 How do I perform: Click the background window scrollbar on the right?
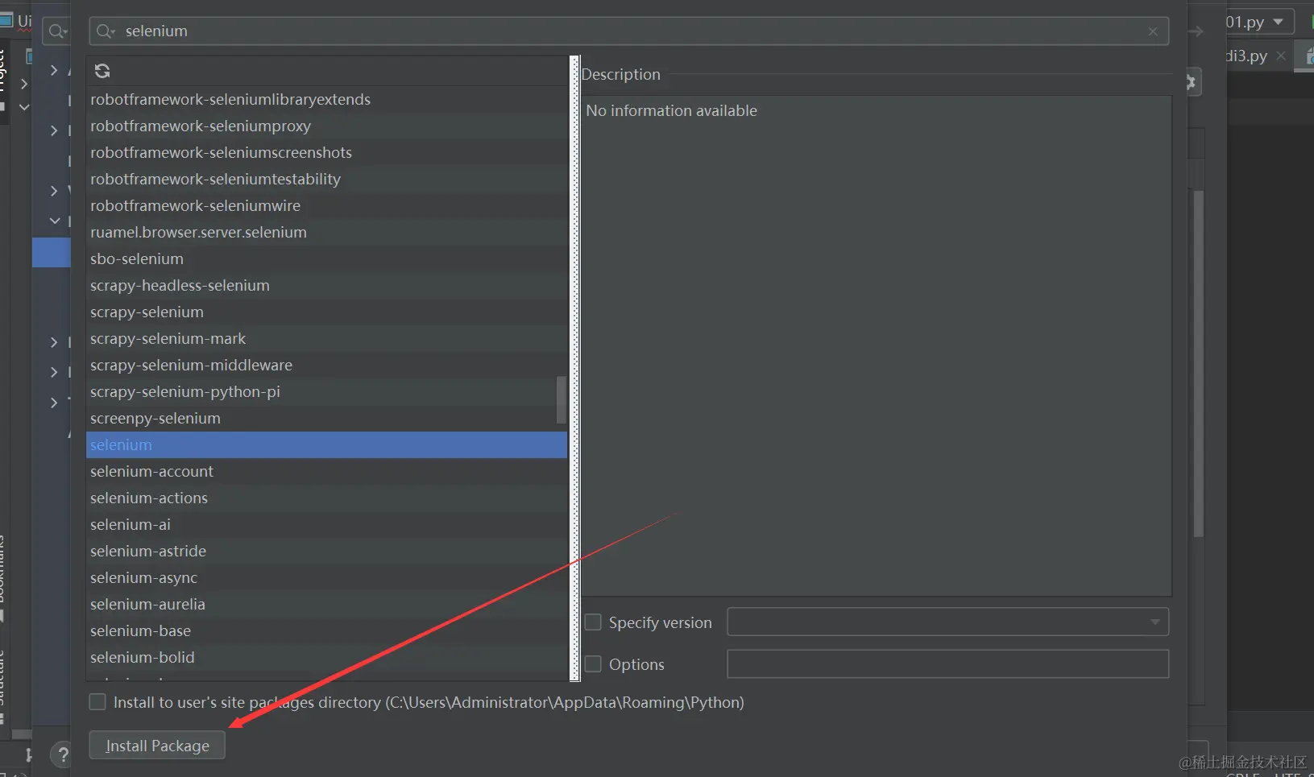[x=1198, y=364]
